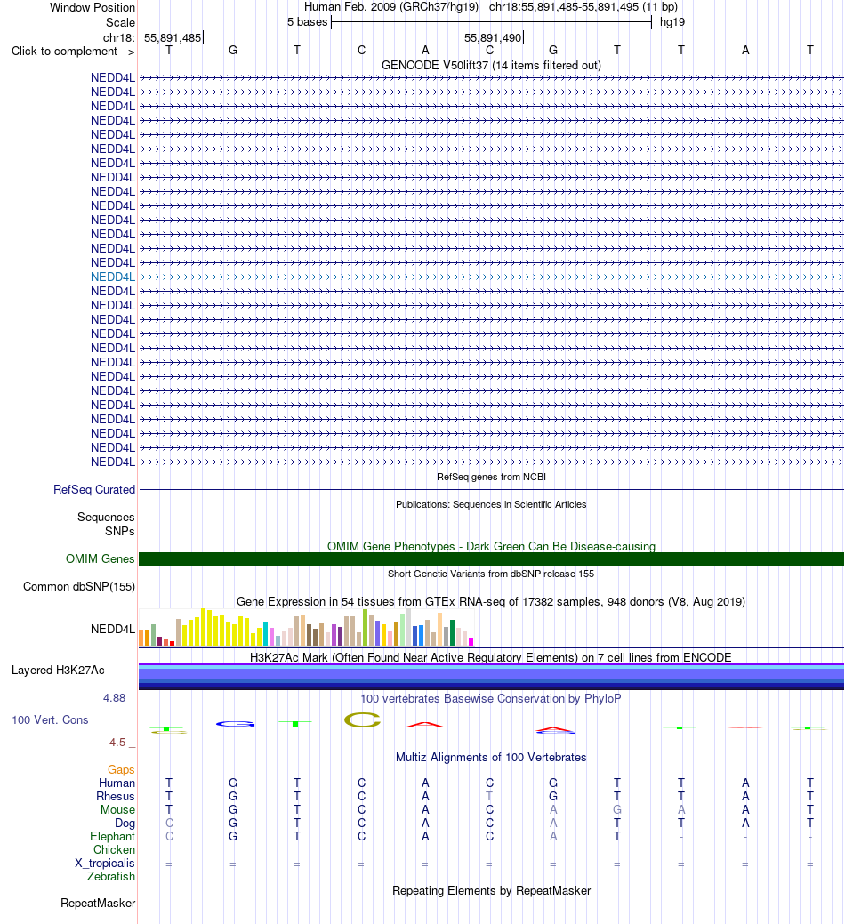Click the Gaps label in Multiz track

121,769
